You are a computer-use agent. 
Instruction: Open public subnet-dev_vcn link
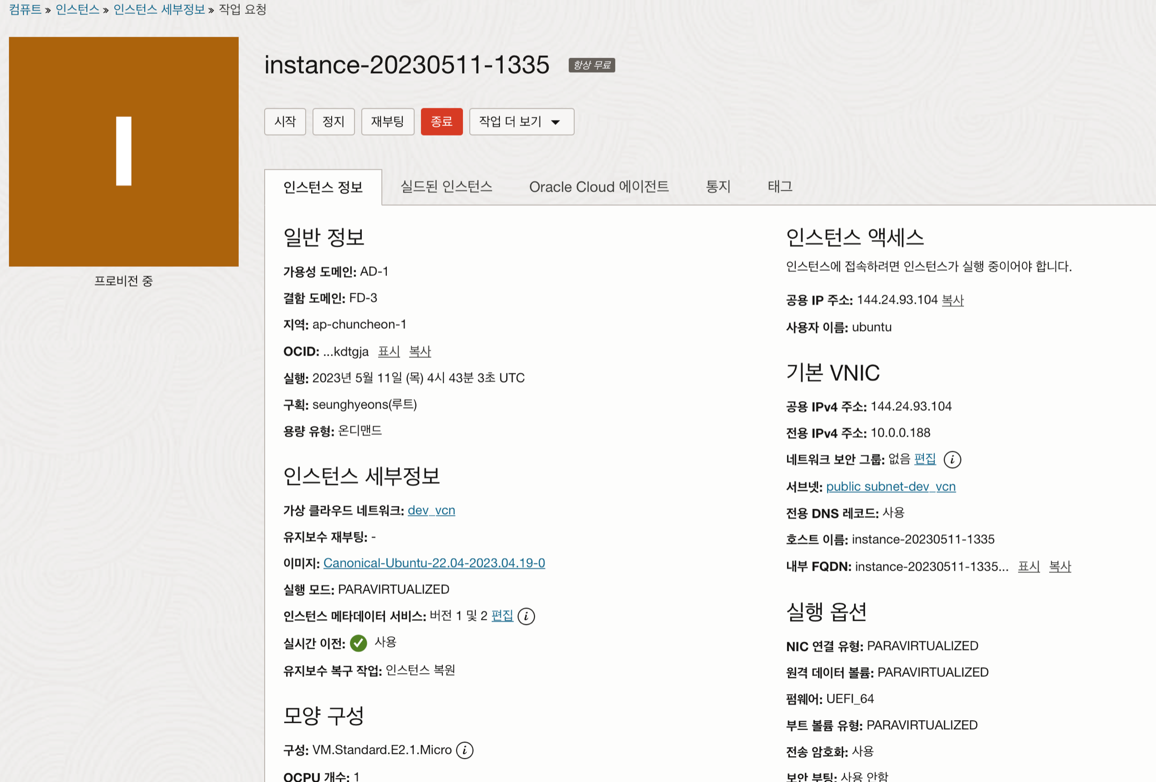[x=890, y=486]
